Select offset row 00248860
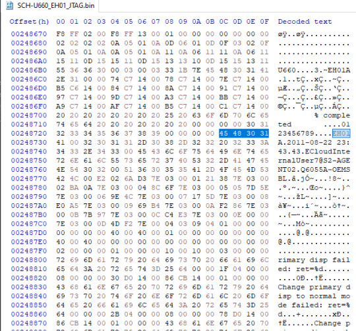 click(x=29, y=315)
